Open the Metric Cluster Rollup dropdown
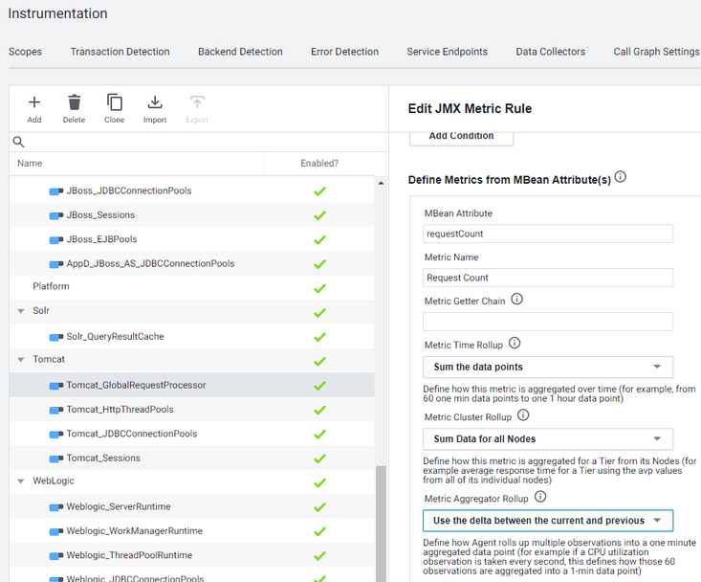Viewport: 701px width, 582px height. [x=547, y=439]
